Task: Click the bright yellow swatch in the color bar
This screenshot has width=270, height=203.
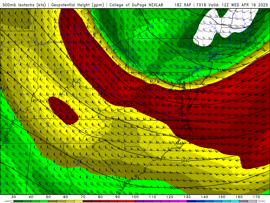Action: [x=79, y=201]
